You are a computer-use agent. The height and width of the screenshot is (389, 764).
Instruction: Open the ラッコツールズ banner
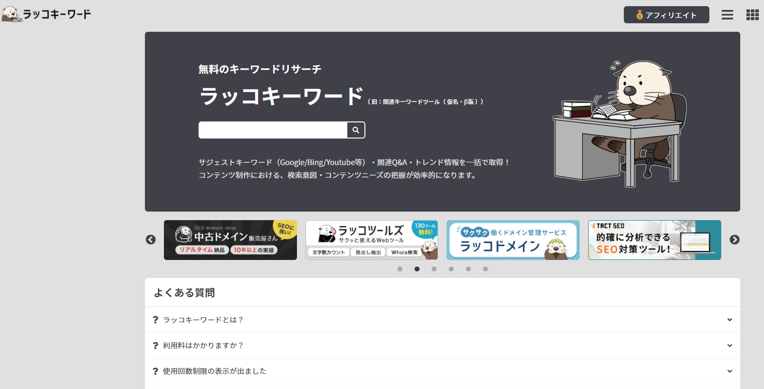coord(372,240)
